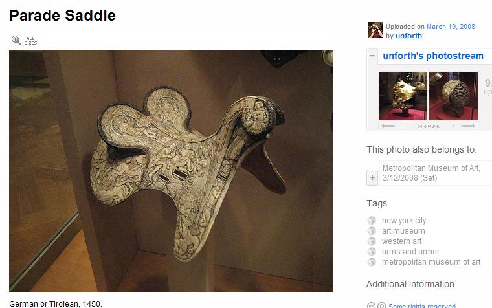Collapse unforth's photostream with minus button
Image resolution: width=492 pixels, height=308 pixels.
click(x=372, y=56)
